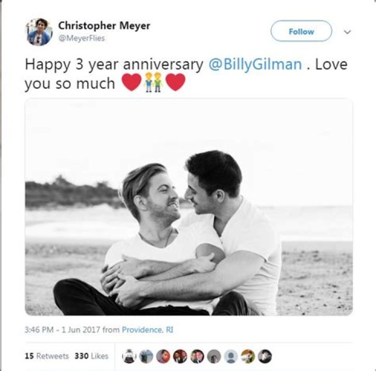View the 15 Retweets list

tap(46, 356)
